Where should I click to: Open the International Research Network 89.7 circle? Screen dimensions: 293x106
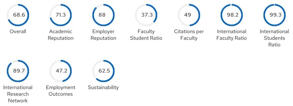(18, 71)
